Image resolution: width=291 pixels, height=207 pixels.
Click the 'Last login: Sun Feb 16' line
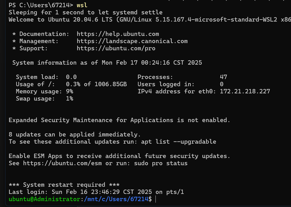(96, 192)
